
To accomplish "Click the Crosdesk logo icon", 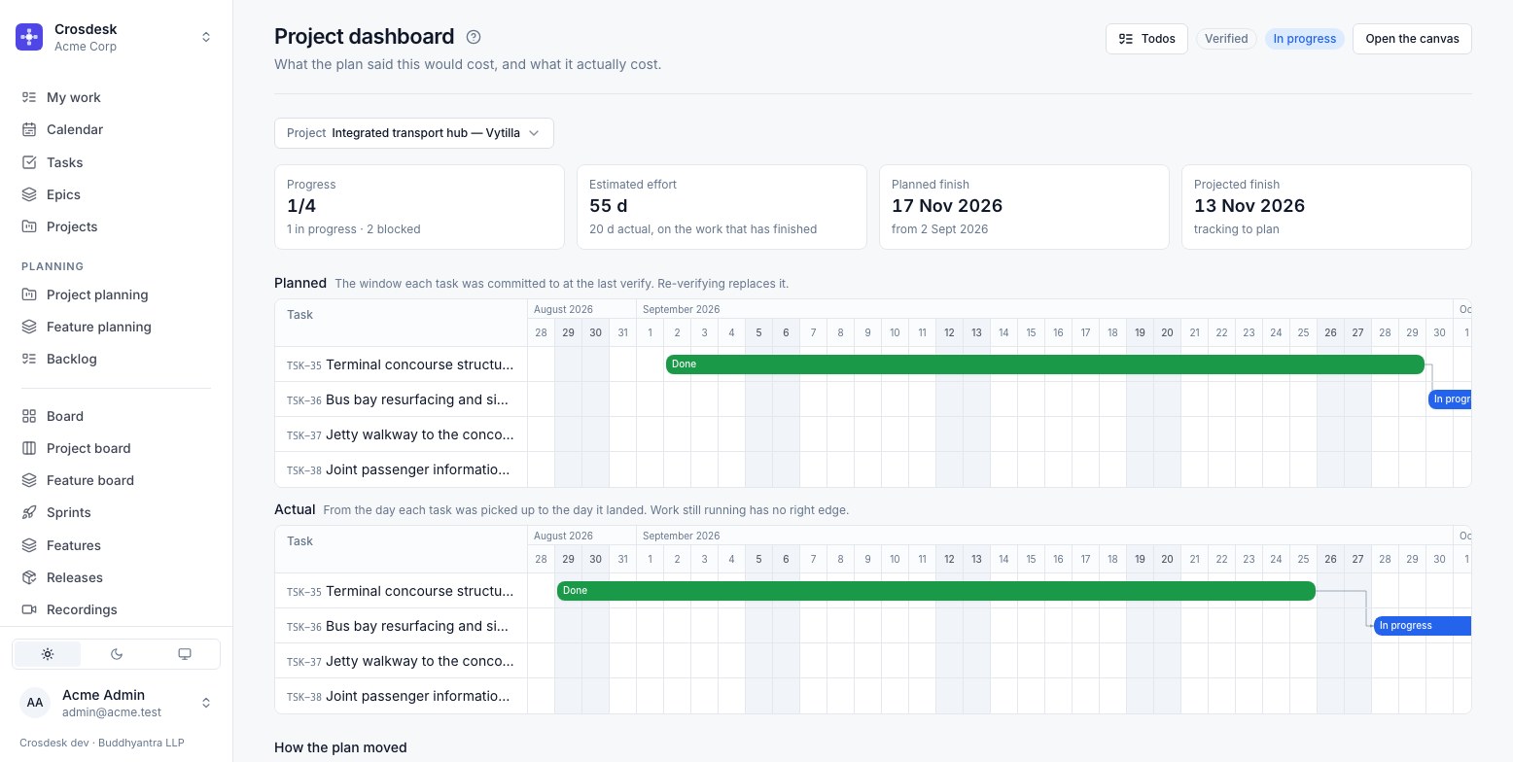I will (x=29, y=37).
